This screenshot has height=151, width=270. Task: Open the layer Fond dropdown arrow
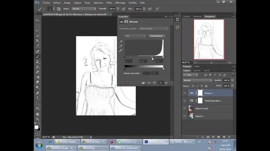(x=232, y=86)
